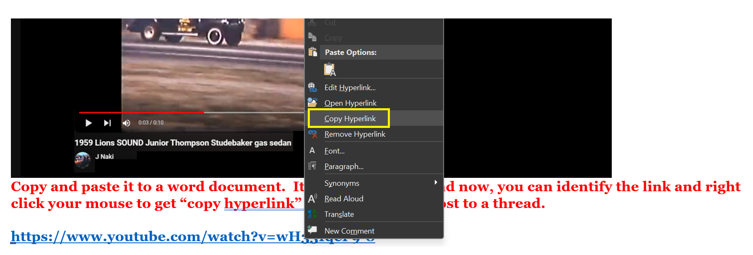Choose Remove Hyperlink from the menu
The image size is (753, 255).
point(355,134)
